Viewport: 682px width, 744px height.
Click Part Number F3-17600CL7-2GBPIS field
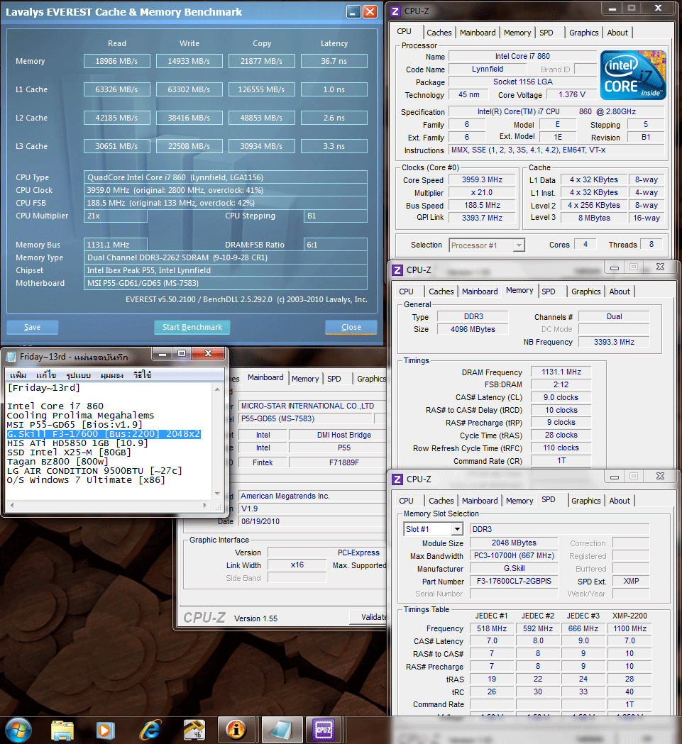(514, 582)
